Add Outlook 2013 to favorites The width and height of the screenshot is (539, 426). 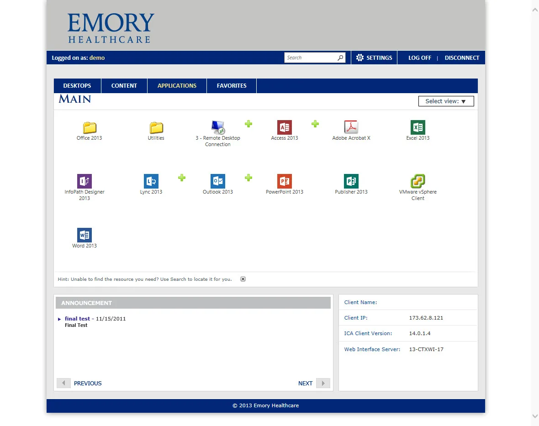(248, 178)
